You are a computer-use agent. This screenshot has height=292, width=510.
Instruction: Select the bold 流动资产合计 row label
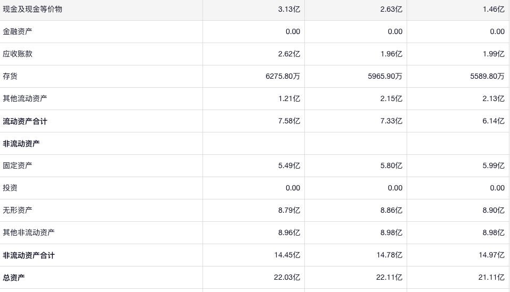pos(25,121)
